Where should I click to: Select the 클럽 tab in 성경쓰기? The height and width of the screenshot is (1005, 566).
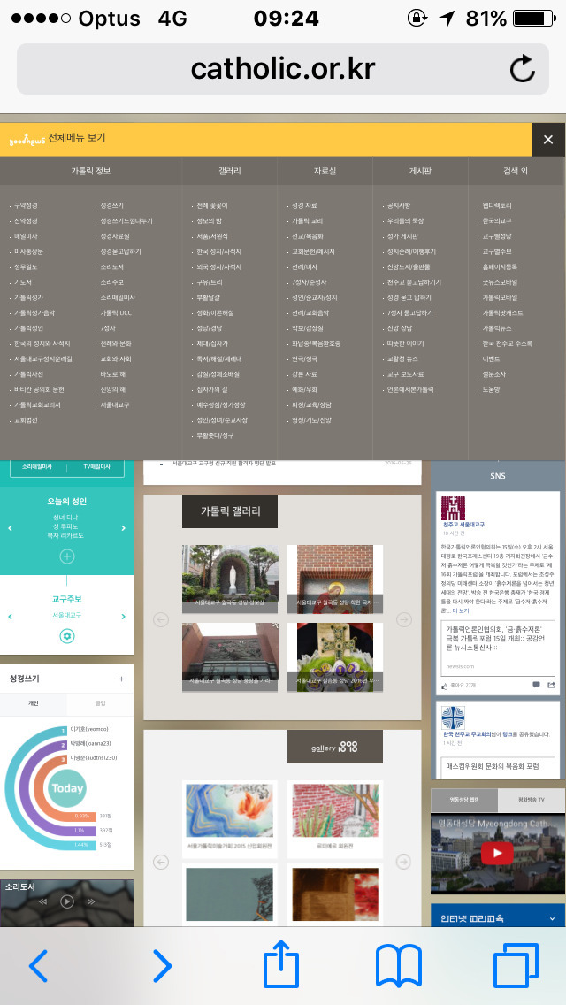tap(101, 703)
